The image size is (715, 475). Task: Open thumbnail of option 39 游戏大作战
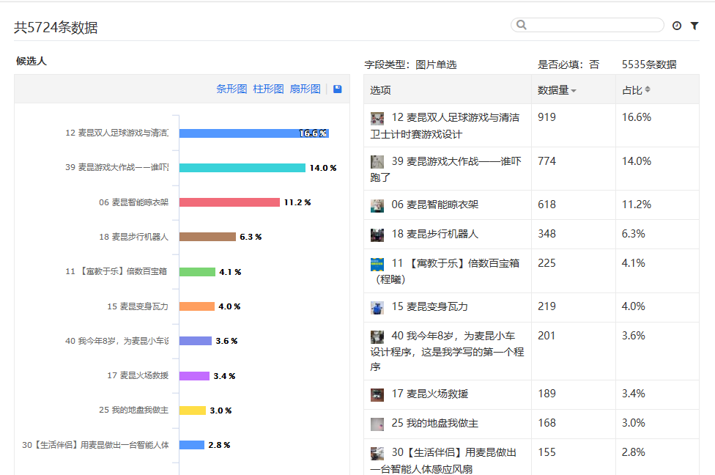coord(377,162)
